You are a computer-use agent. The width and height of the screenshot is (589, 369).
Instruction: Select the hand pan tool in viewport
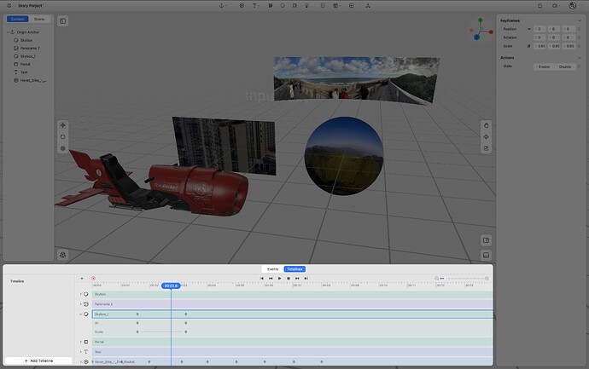coord(486,125)
